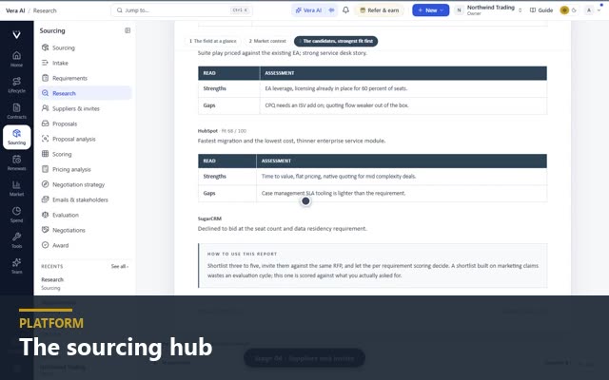The image size is (609, 380).
Task: Open the Guide link
Action: pyautogui.click(x=541, y=10)
